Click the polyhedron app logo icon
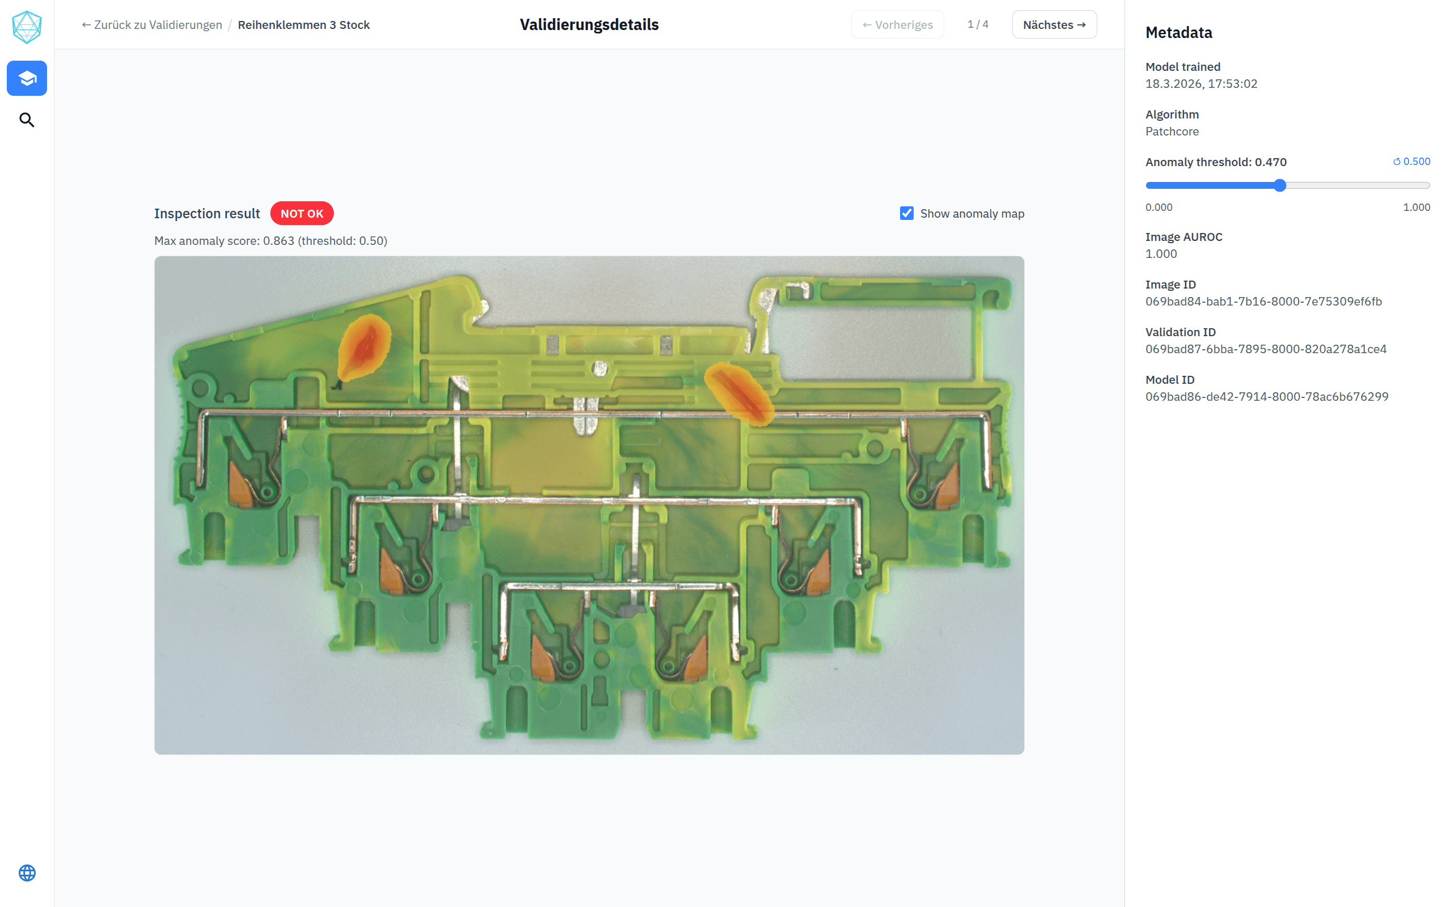Screen dimensions: 1451x907 pos(27,27)
